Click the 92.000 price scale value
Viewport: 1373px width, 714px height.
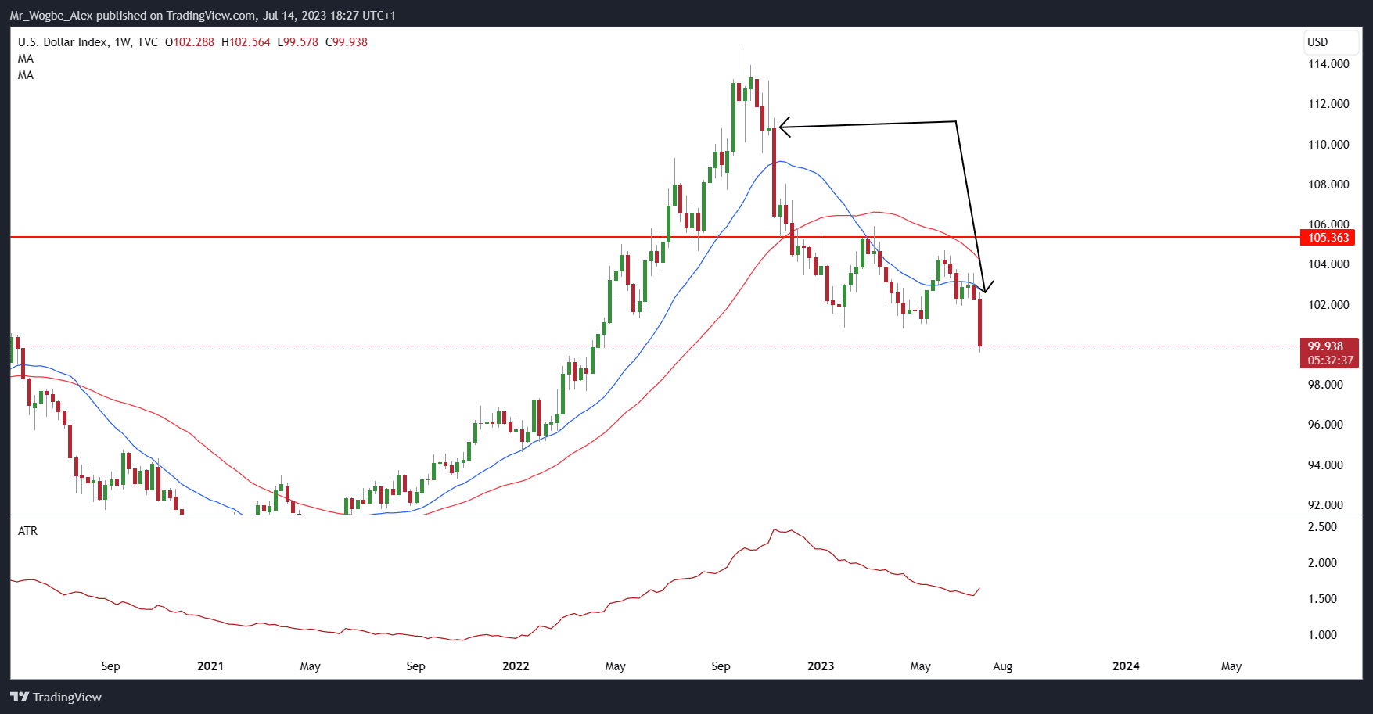(x=1325, y=505)
